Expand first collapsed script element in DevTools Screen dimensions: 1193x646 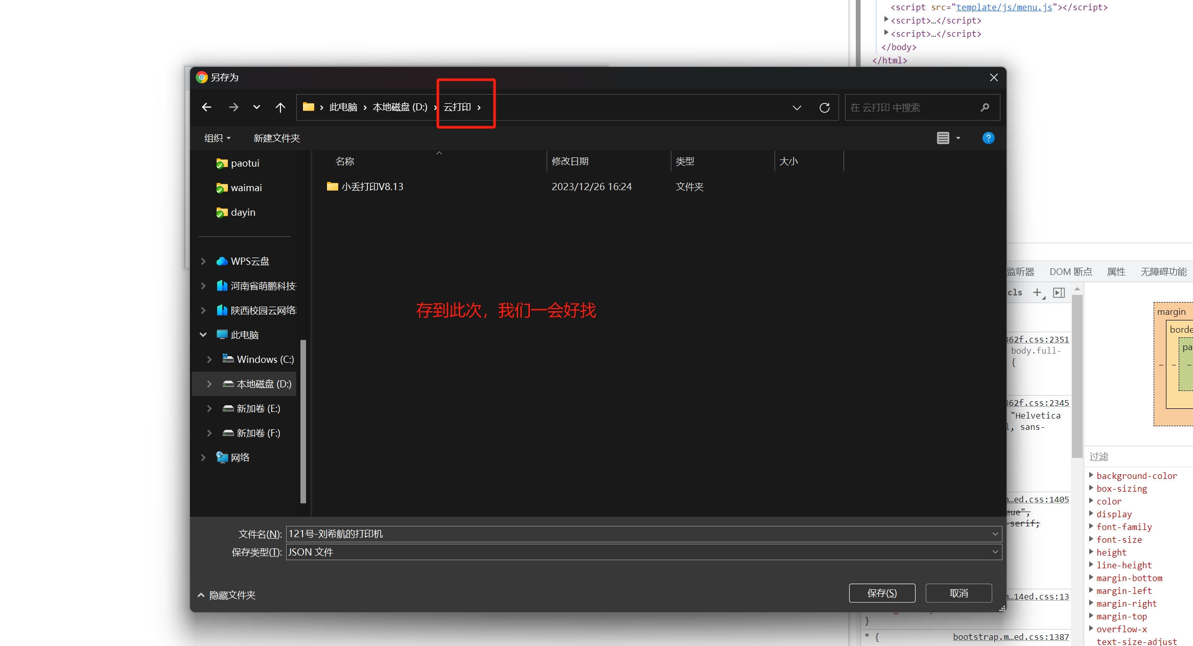click(x=886, y=19)
